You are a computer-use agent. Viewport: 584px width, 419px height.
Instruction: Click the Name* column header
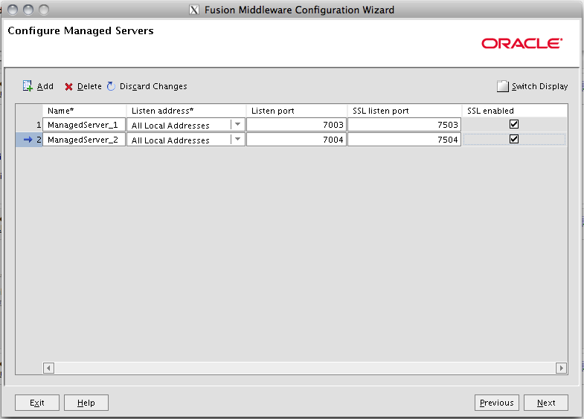84,111
